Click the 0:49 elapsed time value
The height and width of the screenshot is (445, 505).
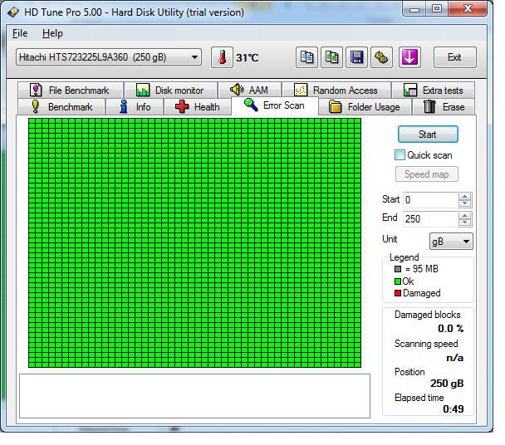coord(454,409)
